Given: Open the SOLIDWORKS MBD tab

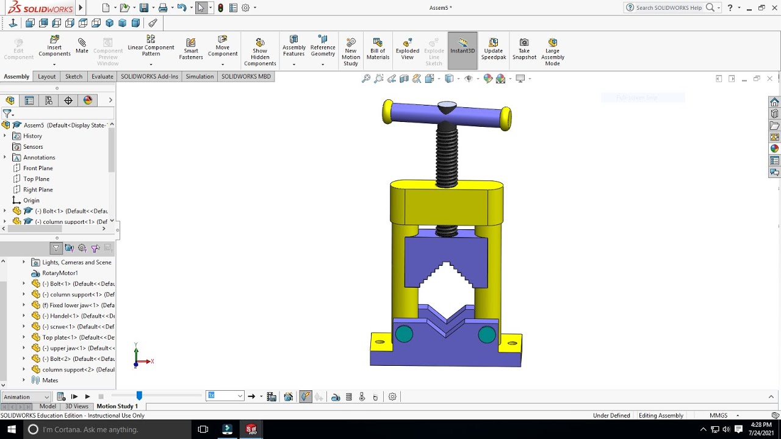Looking at the screenshot, I should 246,76.
